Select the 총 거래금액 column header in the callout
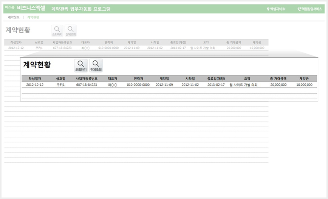Image resolution: width=328 pixels, height=199 pixels. click(x=278, y=79)
